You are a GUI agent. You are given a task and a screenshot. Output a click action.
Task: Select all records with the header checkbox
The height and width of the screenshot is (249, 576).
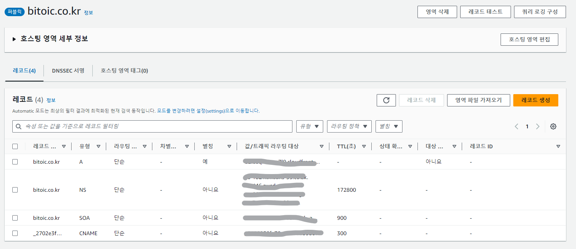(15, 146)
